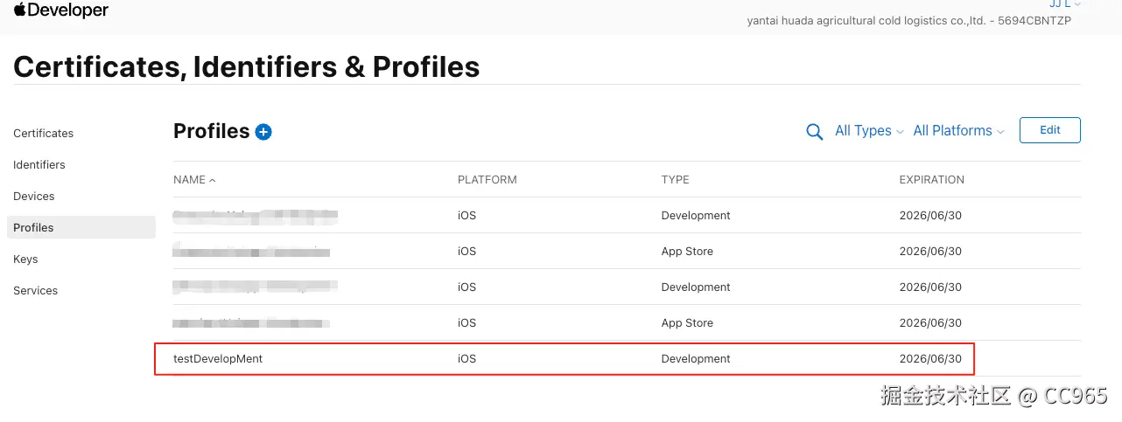Click the Edit button

1049,130
